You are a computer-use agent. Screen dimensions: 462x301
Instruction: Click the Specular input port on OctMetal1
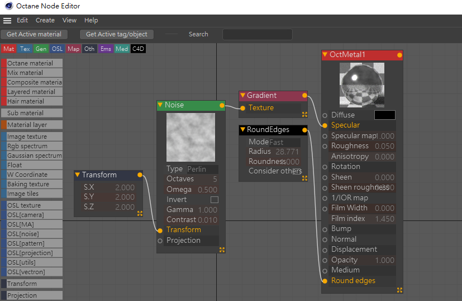(325, 125)
